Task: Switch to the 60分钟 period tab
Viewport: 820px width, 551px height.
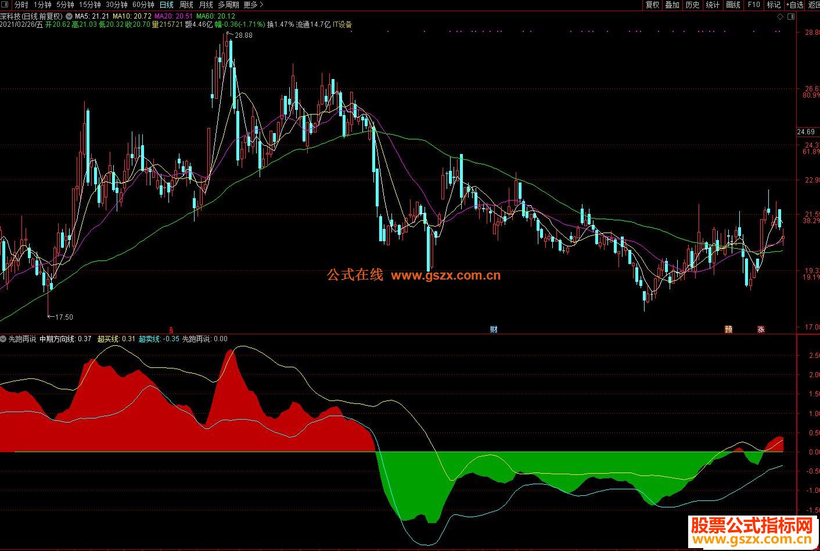Action: (143, 5)
